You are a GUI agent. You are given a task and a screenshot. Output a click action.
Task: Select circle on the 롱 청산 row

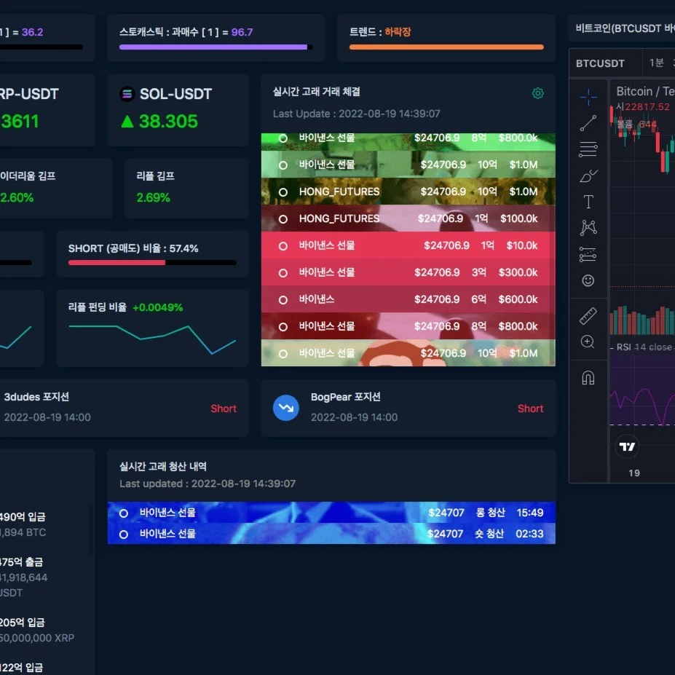click(x=124, y=513)
